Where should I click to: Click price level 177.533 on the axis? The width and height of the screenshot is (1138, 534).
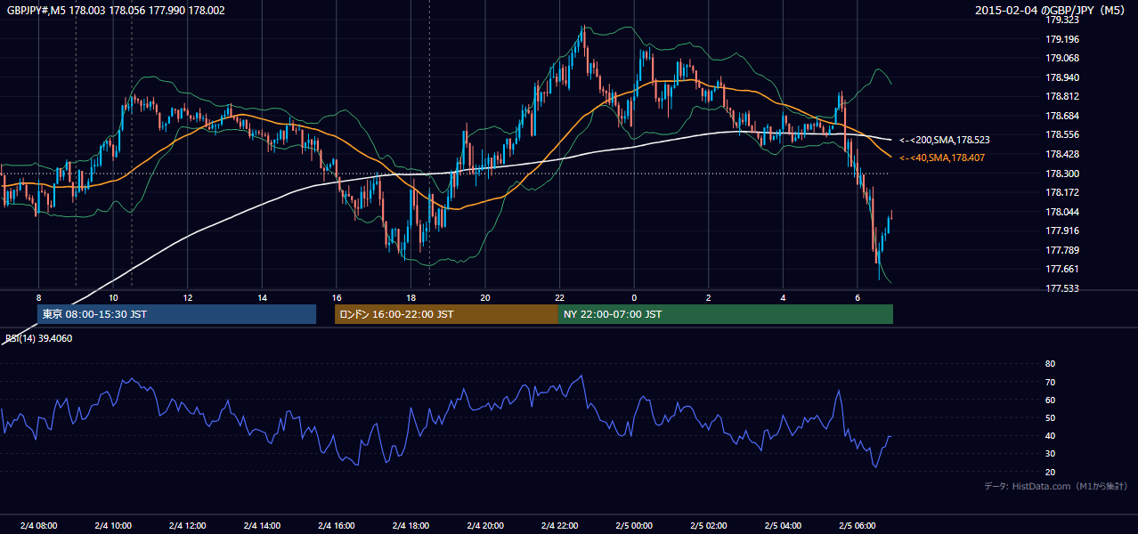coord(1061,288)
